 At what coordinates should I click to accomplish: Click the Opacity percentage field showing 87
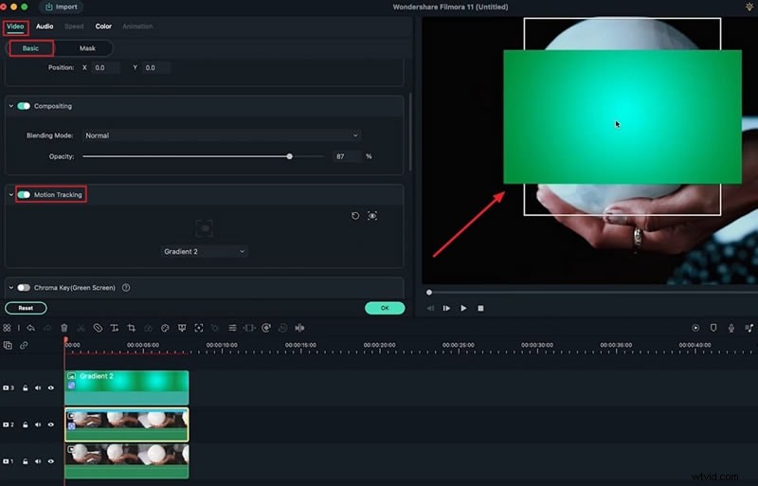[346, 156]
